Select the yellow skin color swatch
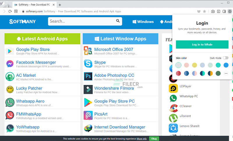 194,65
